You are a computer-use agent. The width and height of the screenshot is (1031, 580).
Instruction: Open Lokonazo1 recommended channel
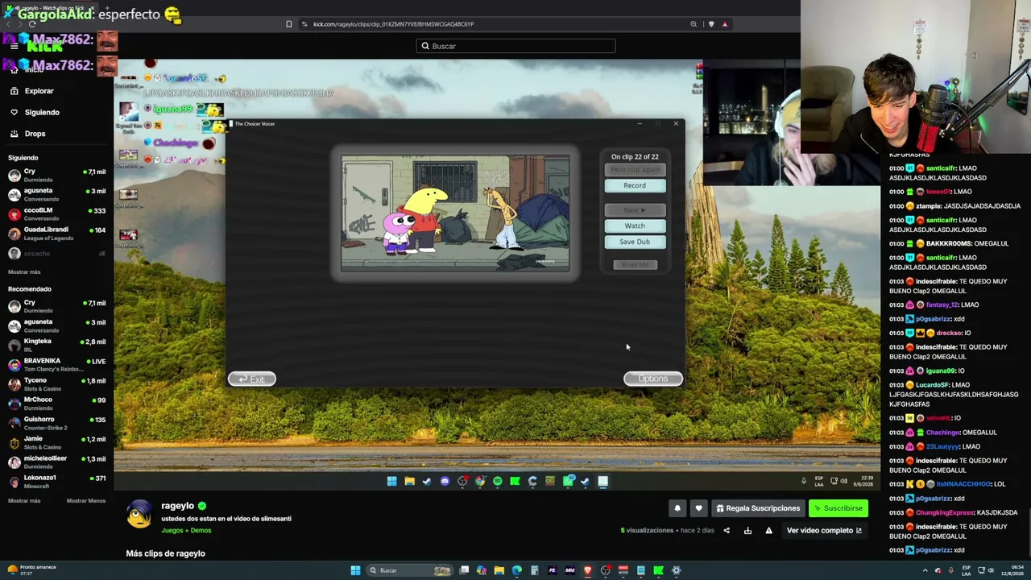pos(56,481)
